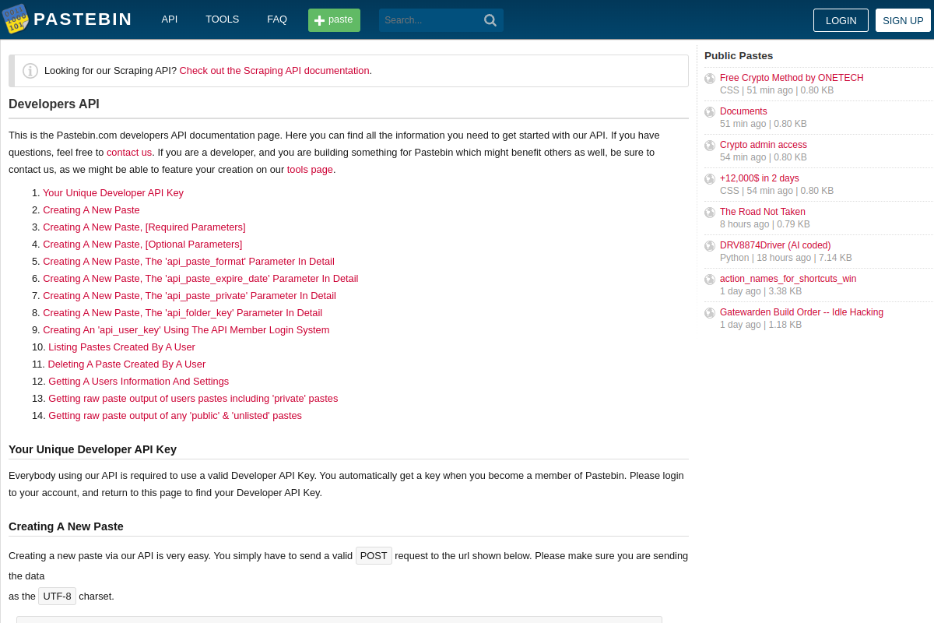The width and height of the screenshot is (934, 623).
Task: Open the API menu item
Action: coord(170,19)
